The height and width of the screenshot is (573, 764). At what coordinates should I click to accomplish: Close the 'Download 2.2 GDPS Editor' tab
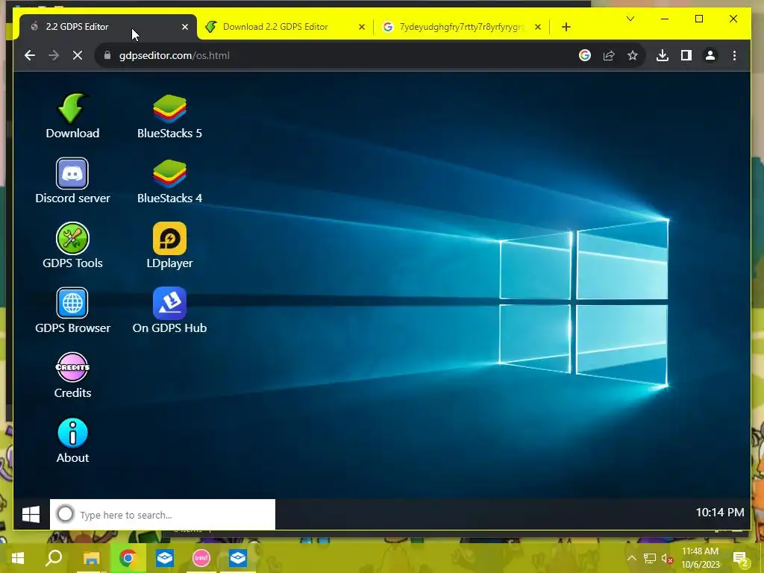pos(362,27)
